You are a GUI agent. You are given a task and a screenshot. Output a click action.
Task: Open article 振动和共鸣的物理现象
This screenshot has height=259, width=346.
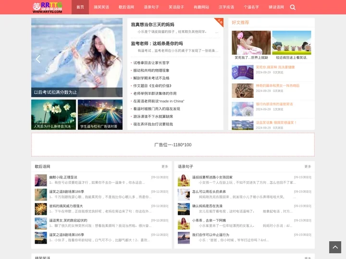pyautogui.click(x=151, y=71)
